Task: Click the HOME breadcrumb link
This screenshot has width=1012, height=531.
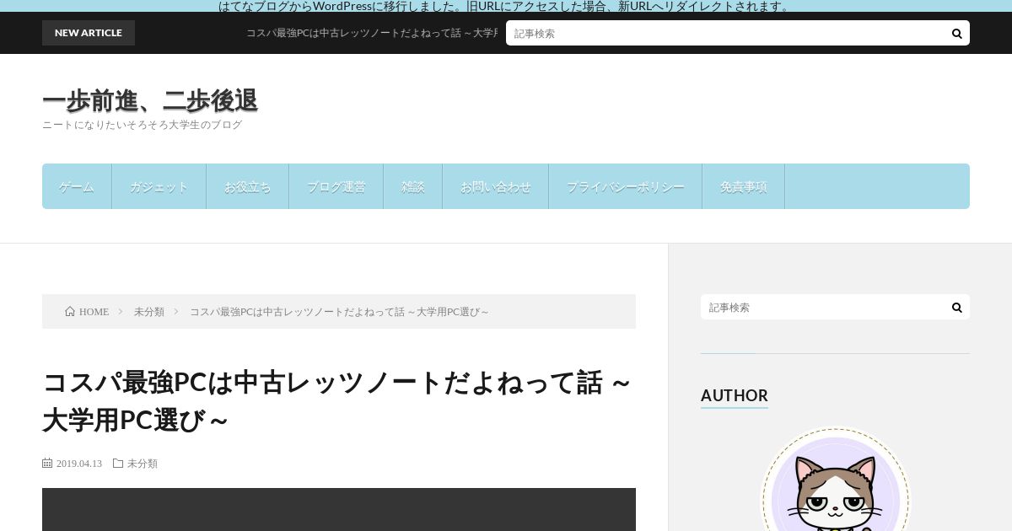Action: pyautogui.click(x=94, y=312)
